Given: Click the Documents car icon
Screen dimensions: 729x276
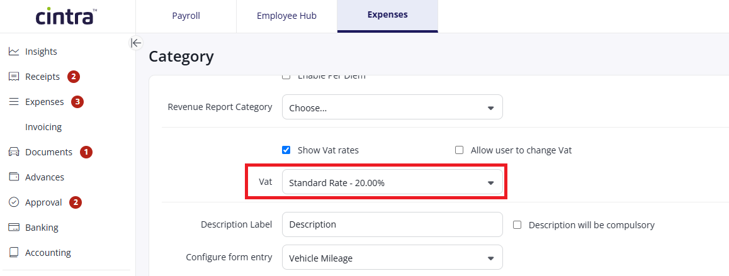Looking at the screenshot, I should (13, 152).
